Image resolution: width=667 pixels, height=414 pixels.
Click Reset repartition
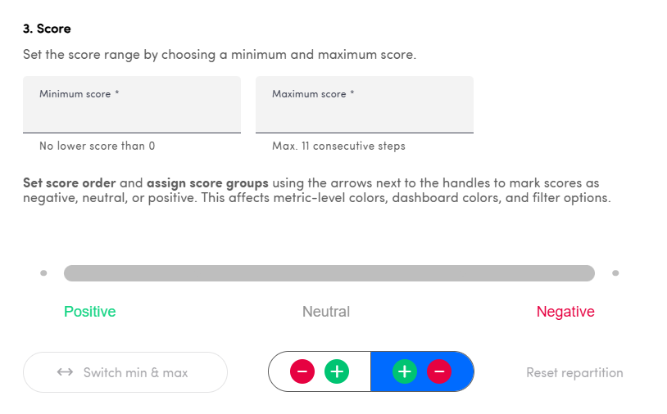tap(574, 373)
